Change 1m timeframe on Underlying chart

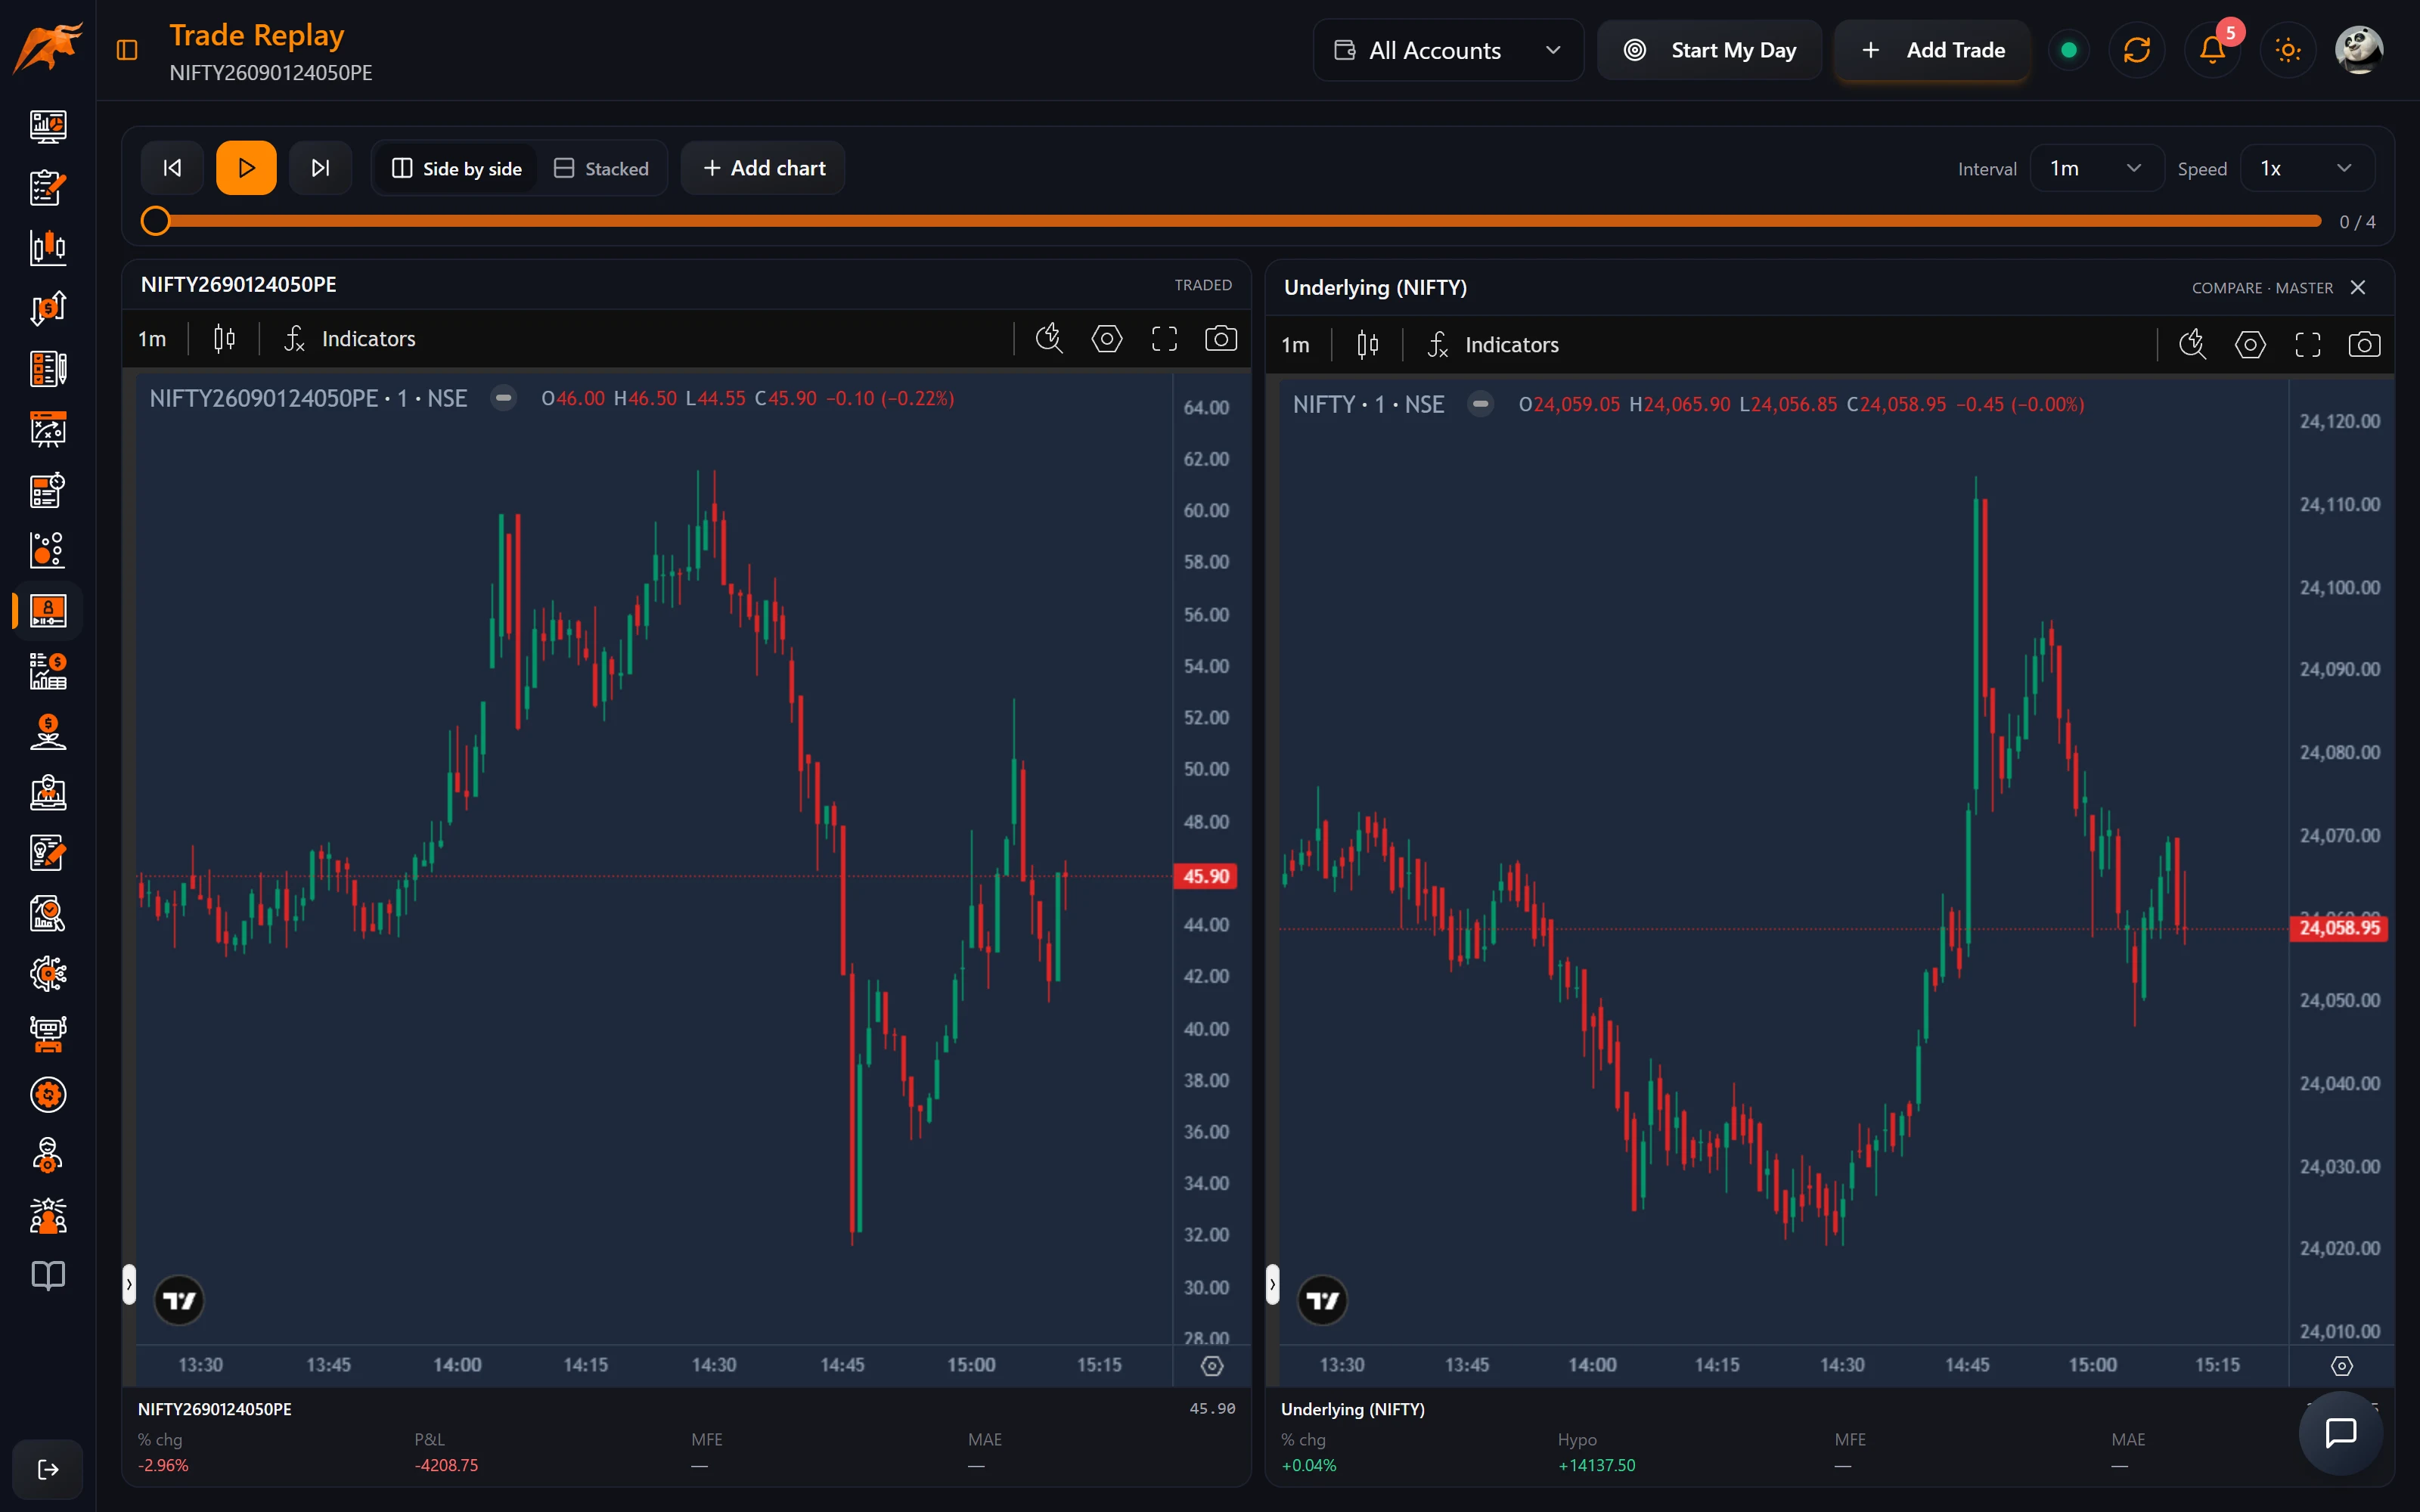(x=1295, y=345)
